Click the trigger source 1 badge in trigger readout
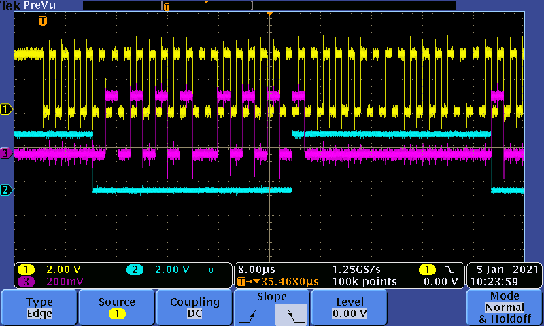This screenshot has height=326, width=544. [x=427, y=269]
